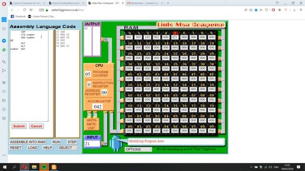This screenshot has width=305, height=171.
Task: Click the heart bookmark icon in address bar
Action: click(x=266, y=10)
